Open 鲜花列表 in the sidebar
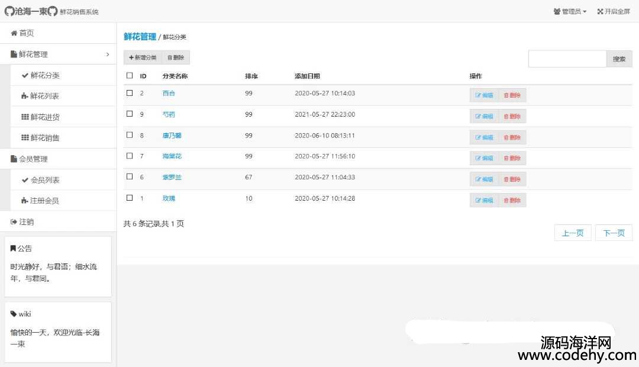This screenshot has height=367, width=639. [x=44, y=96]
